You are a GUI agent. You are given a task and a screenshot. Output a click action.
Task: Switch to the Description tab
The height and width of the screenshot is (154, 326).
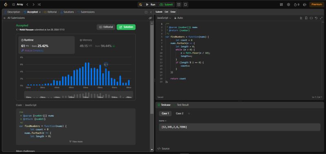point(12,12)
